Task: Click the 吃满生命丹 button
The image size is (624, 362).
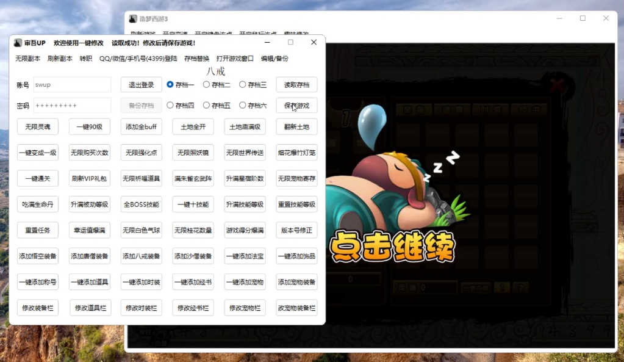Action: tap(38, 205)
